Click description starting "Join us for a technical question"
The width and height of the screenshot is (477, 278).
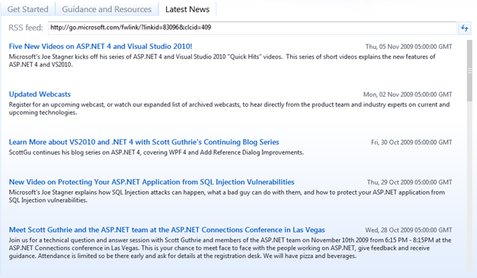coord(230,248)
